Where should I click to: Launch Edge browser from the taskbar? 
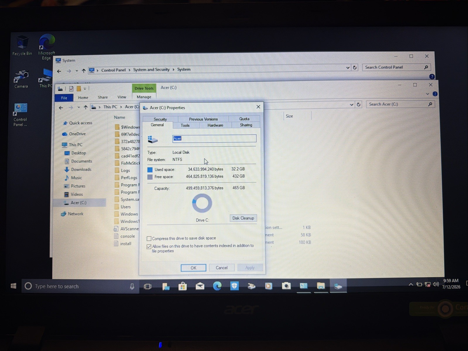[217, 286]
